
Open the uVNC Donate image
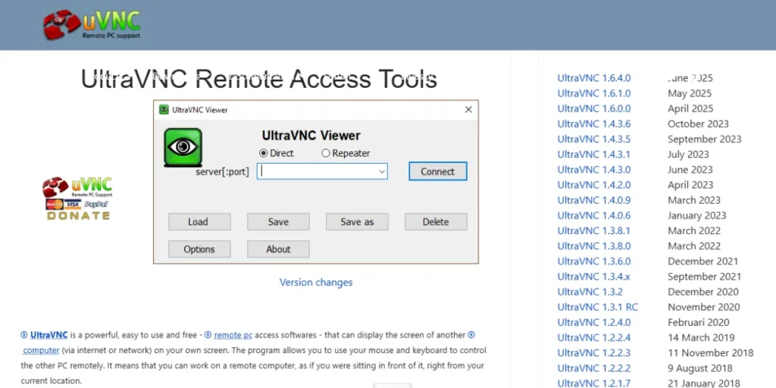77,198
